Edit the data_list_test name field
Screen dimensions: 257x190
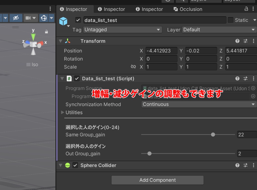click(155, 20)
